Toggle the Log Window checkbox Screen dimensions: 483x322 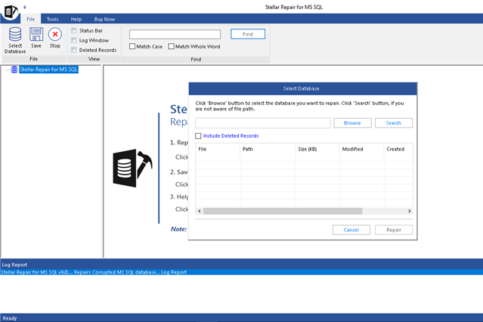pyautogui.click(x=74, y=40)
